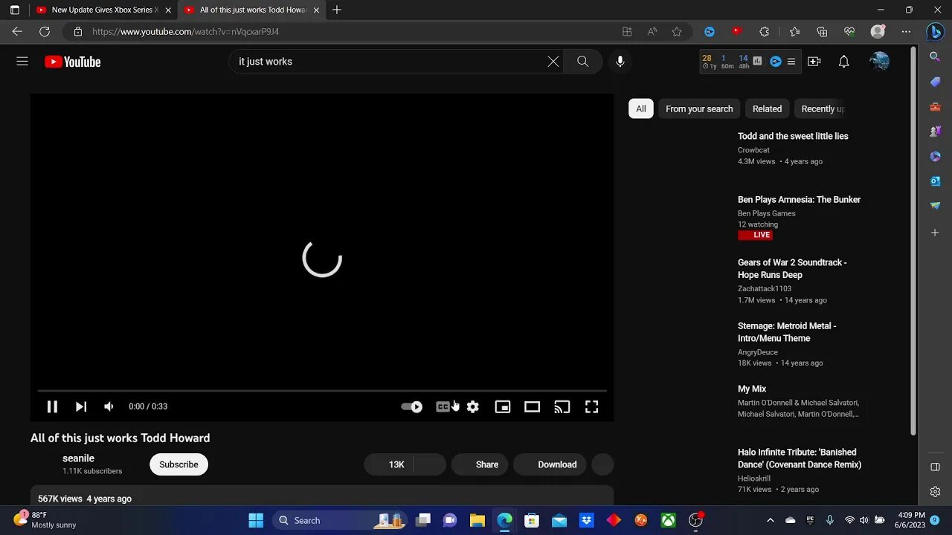Open 'Ben Plays Amnesia: The Bunker' live stream

point(799,199)
